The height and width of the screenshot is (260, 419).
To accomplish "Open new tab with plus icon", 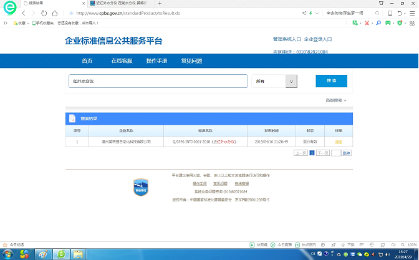I will pos(160,3).
